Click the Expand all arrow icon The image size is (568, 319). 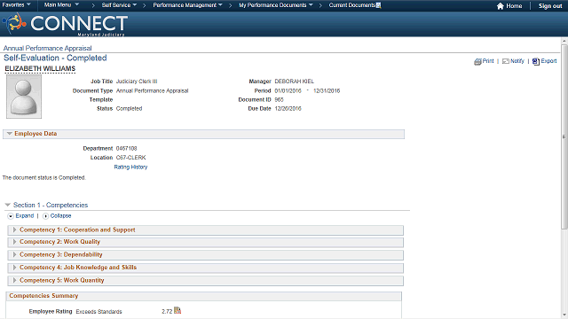11,216
